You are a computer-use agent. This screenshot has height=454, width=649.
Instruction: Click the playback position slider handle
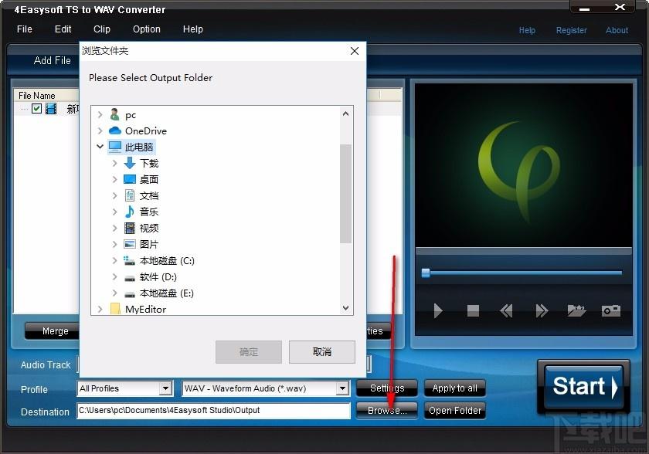[x=426, y=273]
